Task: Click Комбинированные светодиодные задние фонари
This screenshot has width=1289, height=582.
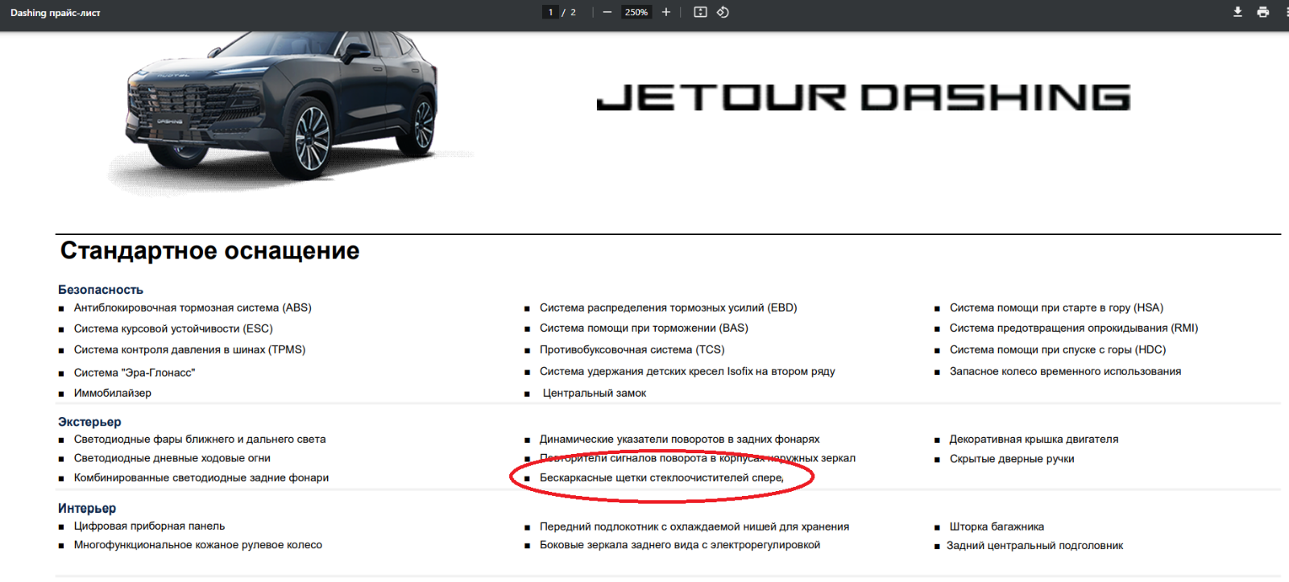Action: pos(201,477)
